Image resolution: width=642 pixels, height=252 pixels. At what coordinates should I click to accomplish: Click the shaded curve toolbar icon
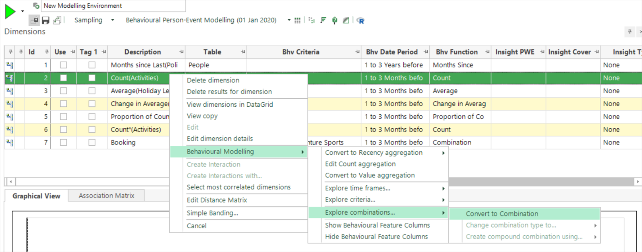click(346, 21)
